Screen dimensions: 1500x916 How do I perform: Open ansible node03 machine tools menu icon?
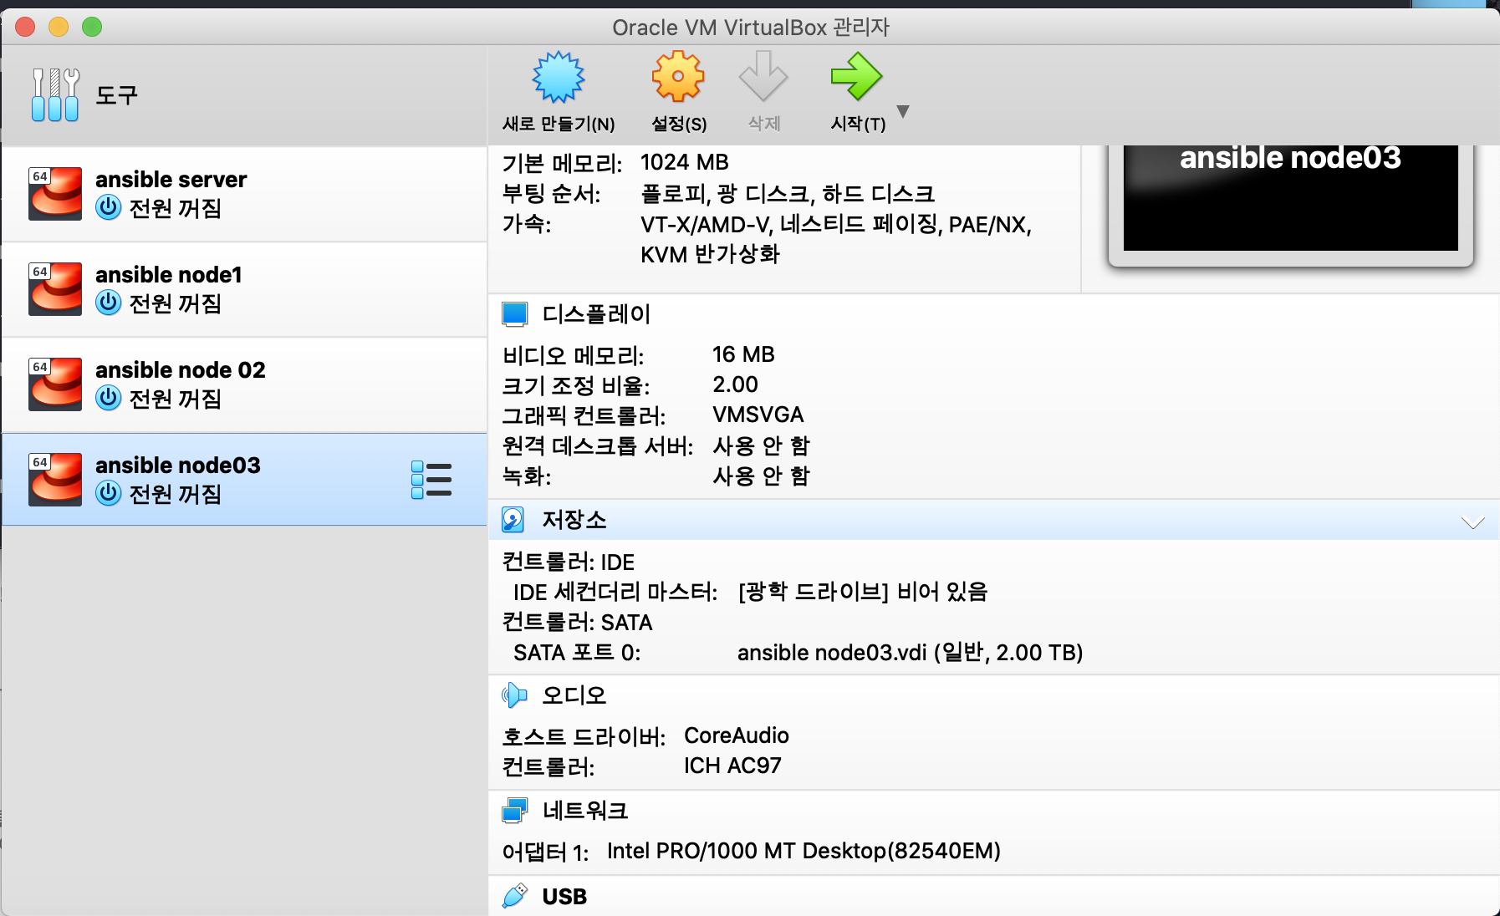[431, 480]
